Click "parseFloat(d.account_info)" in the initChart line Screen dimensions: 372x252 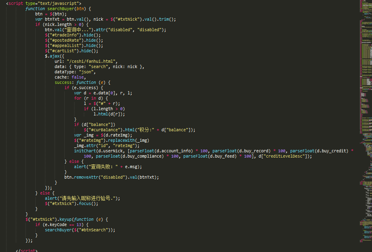coord(162,151)
